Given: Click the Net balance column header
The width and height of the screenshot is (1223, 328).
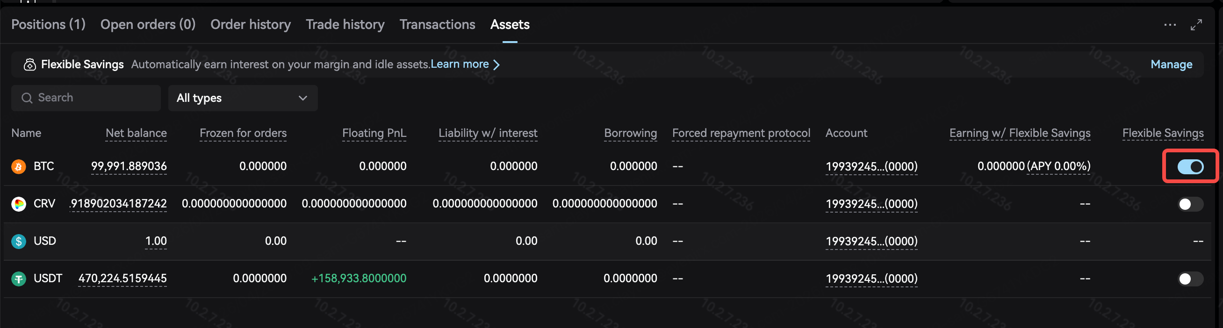Looking at the screenshot, I should (x=136, y=133).
